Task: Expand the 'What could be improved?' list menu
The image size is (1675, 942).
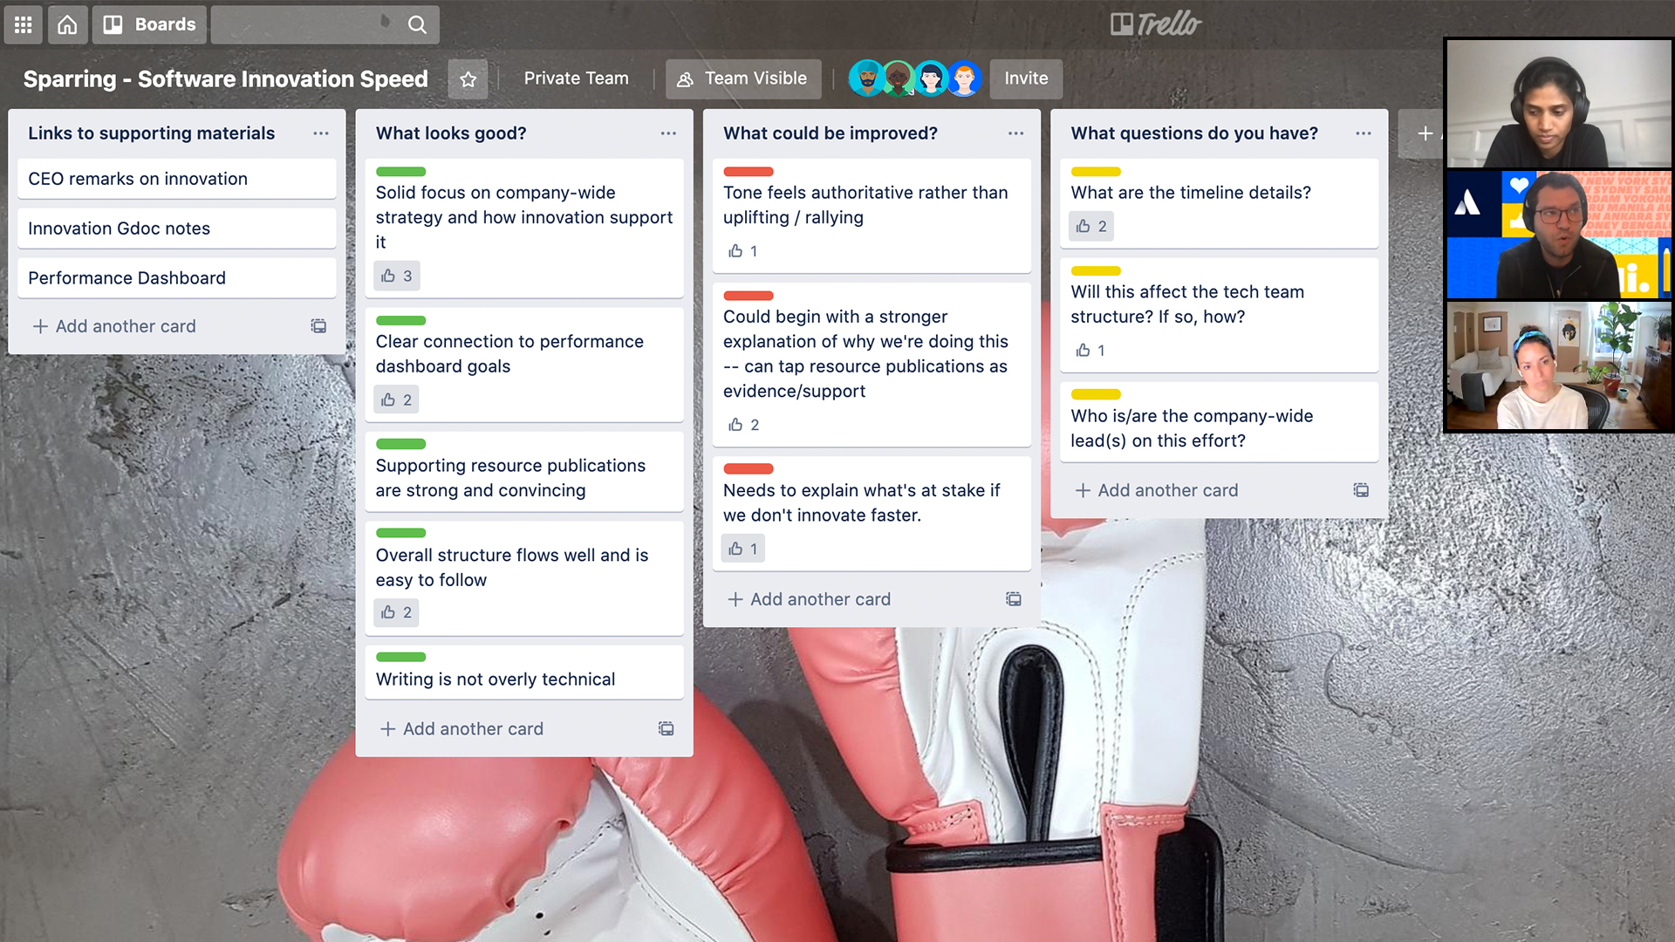Action: click(1014, 133)
